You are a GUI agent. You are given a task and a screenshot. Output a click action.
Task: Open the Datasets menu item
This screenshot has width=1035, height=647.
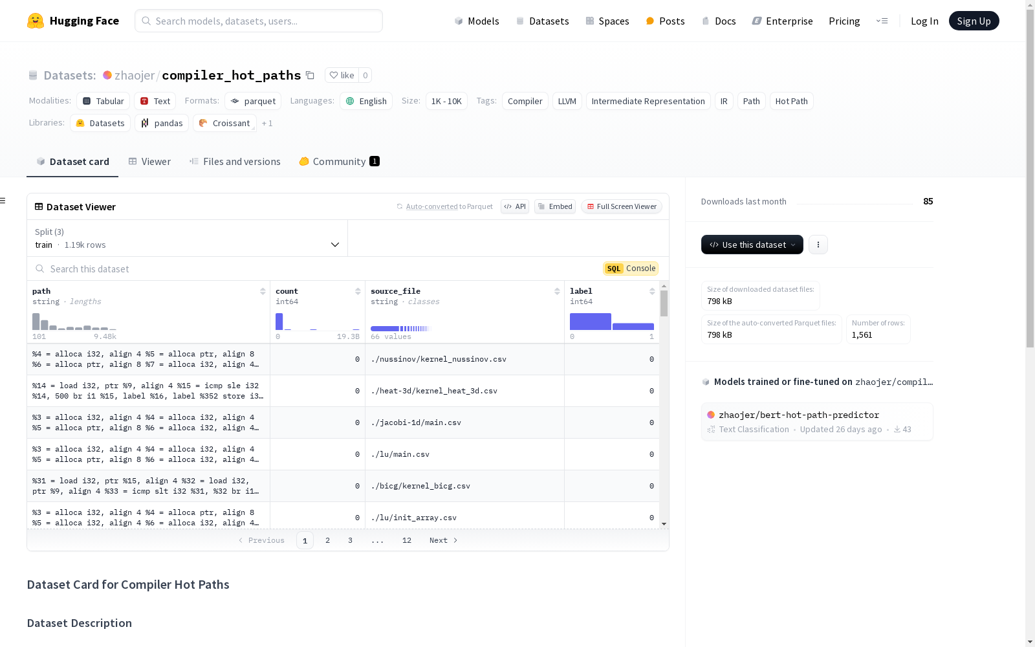(x=542, y=21)
